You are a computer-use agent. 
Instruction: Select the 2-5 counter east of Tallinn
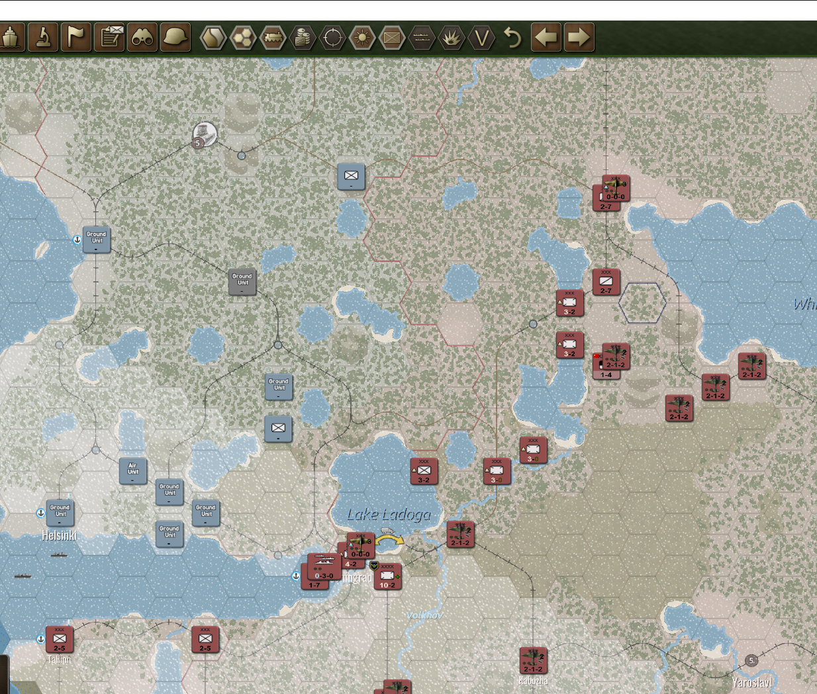click(205, 639)
